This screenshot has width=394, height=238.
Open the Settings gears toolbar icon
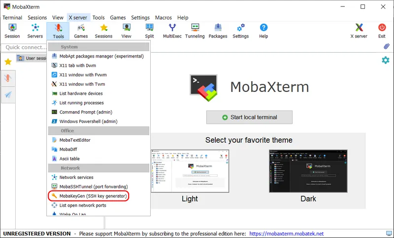(x=241, y=31)
